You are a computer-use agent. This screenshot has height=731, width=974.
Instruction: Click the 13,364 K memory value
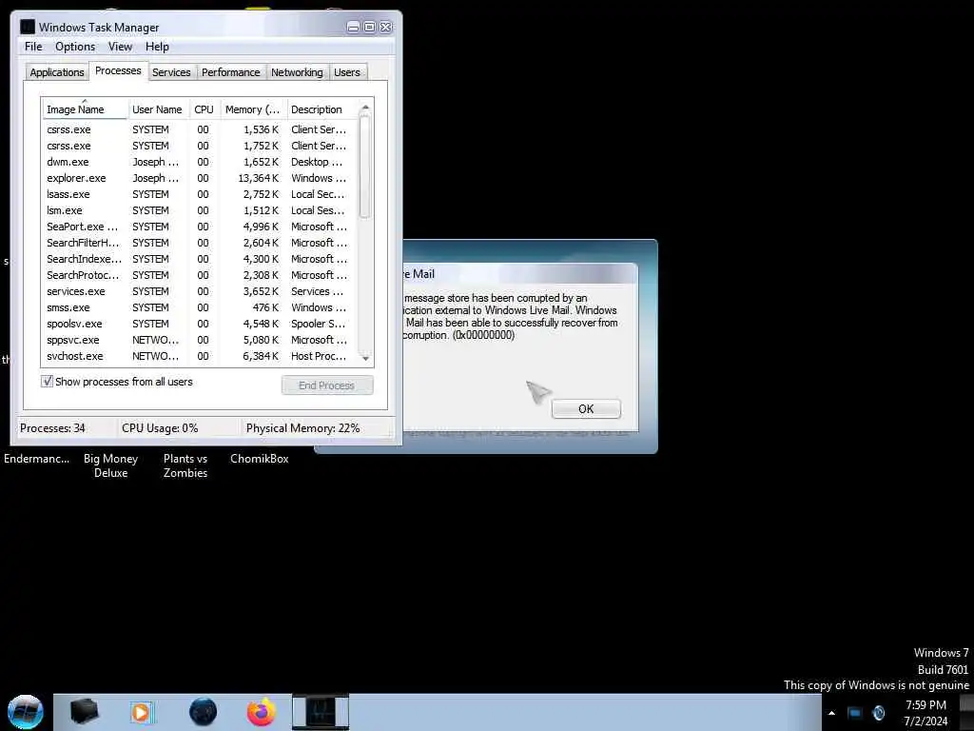pyautogui.click(x=259, y=178)
